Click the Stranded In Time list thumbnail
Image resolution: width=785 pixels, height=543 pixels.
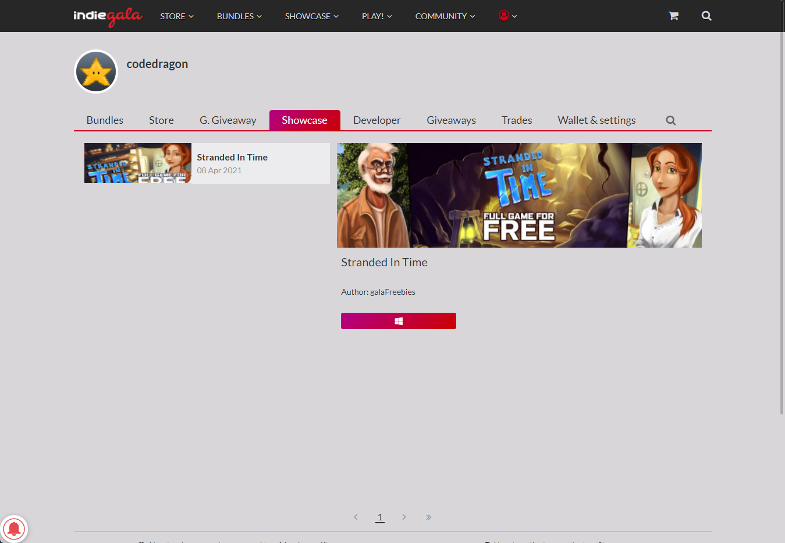tap(138, 163)
